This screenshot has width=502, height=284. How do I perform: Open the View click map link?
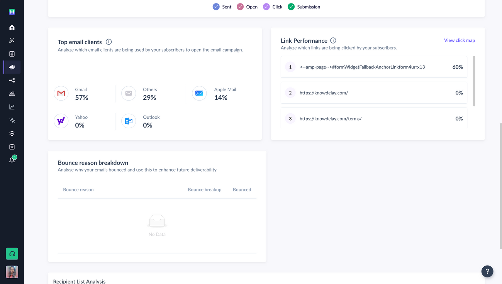(x=459, y=40)
